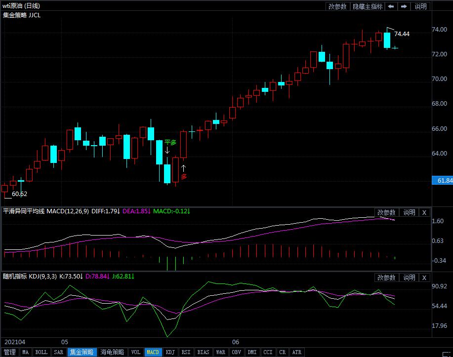Switch to the ATR indicator tab

(296, 352)
